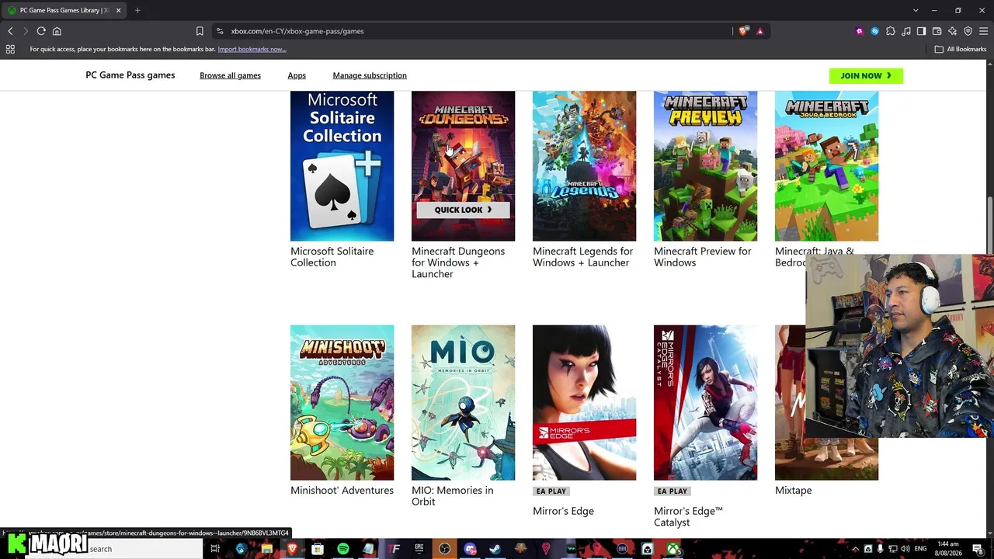
Task: Open the browser main hamburger menu
Action: (x=983, y=31)
